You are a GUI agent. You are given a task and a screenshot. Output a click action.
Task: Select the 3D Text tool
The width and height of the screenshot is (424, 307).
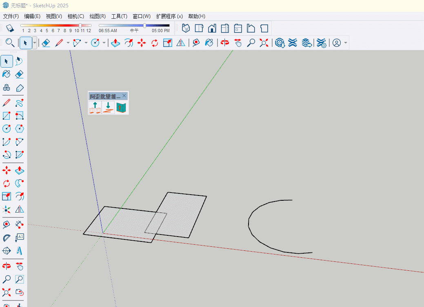[x=19, y=251]
